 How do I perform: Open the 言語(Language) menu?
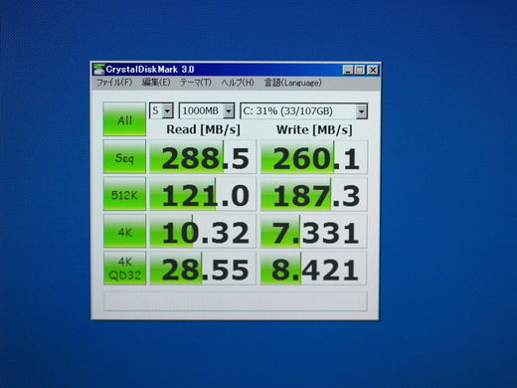[x=292, y=83]
